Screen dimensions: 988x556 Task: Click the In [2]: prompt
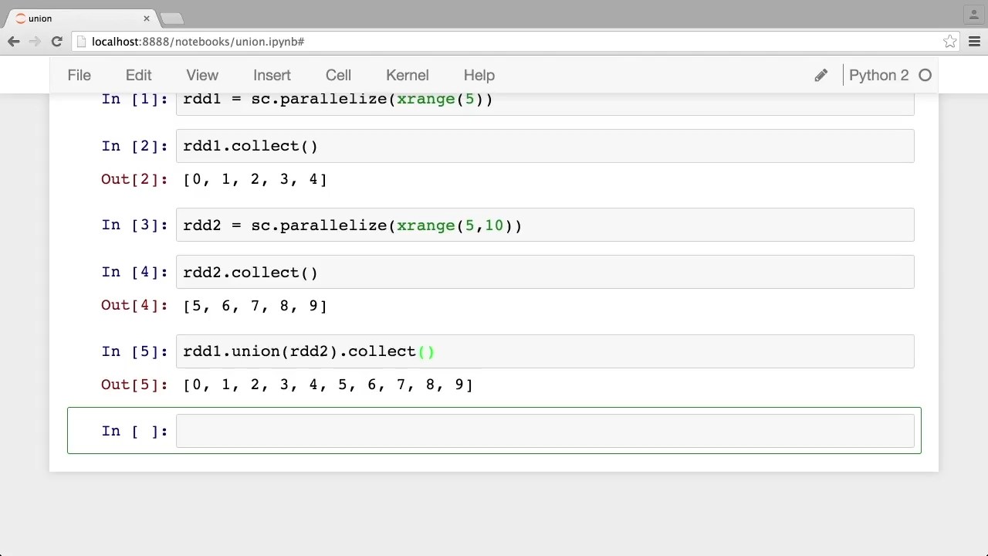pyautogui.click(x=134, y=146)
